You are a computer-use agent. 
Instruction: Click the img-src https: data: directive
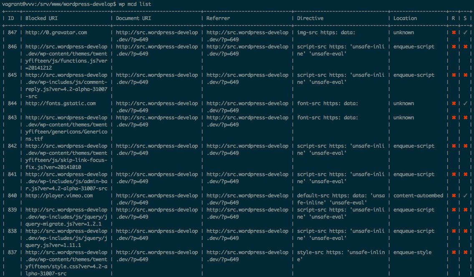326,32
